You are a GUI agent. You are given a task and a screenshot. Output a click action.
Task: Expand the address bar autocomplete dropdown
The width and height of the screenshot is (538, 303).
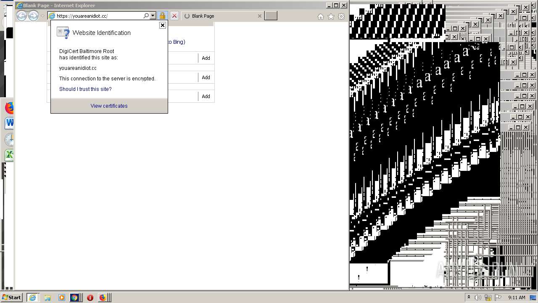pyautogui.click(x=153, y=16)
